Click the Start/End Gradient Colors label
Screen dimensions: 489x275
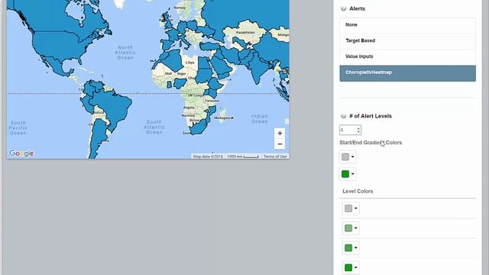click(x=371, y=143)
